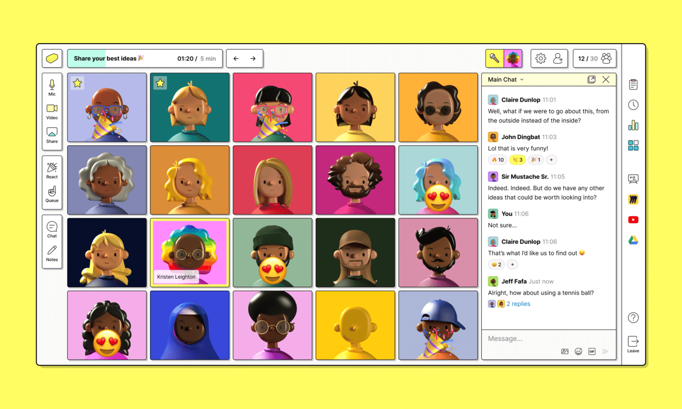Viewport: 682px width, 409px height.
Task: Open the YouTube integration in sidebar
Action: tap(633, 220)
